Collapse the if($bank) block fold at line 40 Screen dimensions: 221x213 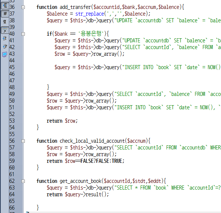pos(23,34)
